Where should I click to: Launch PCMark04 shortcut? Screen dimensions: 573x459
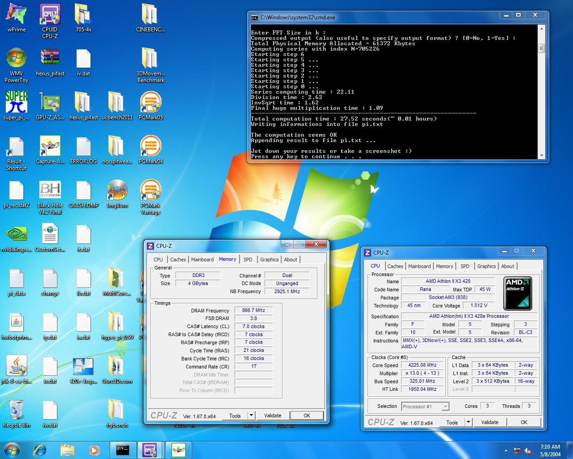point(150,150)
